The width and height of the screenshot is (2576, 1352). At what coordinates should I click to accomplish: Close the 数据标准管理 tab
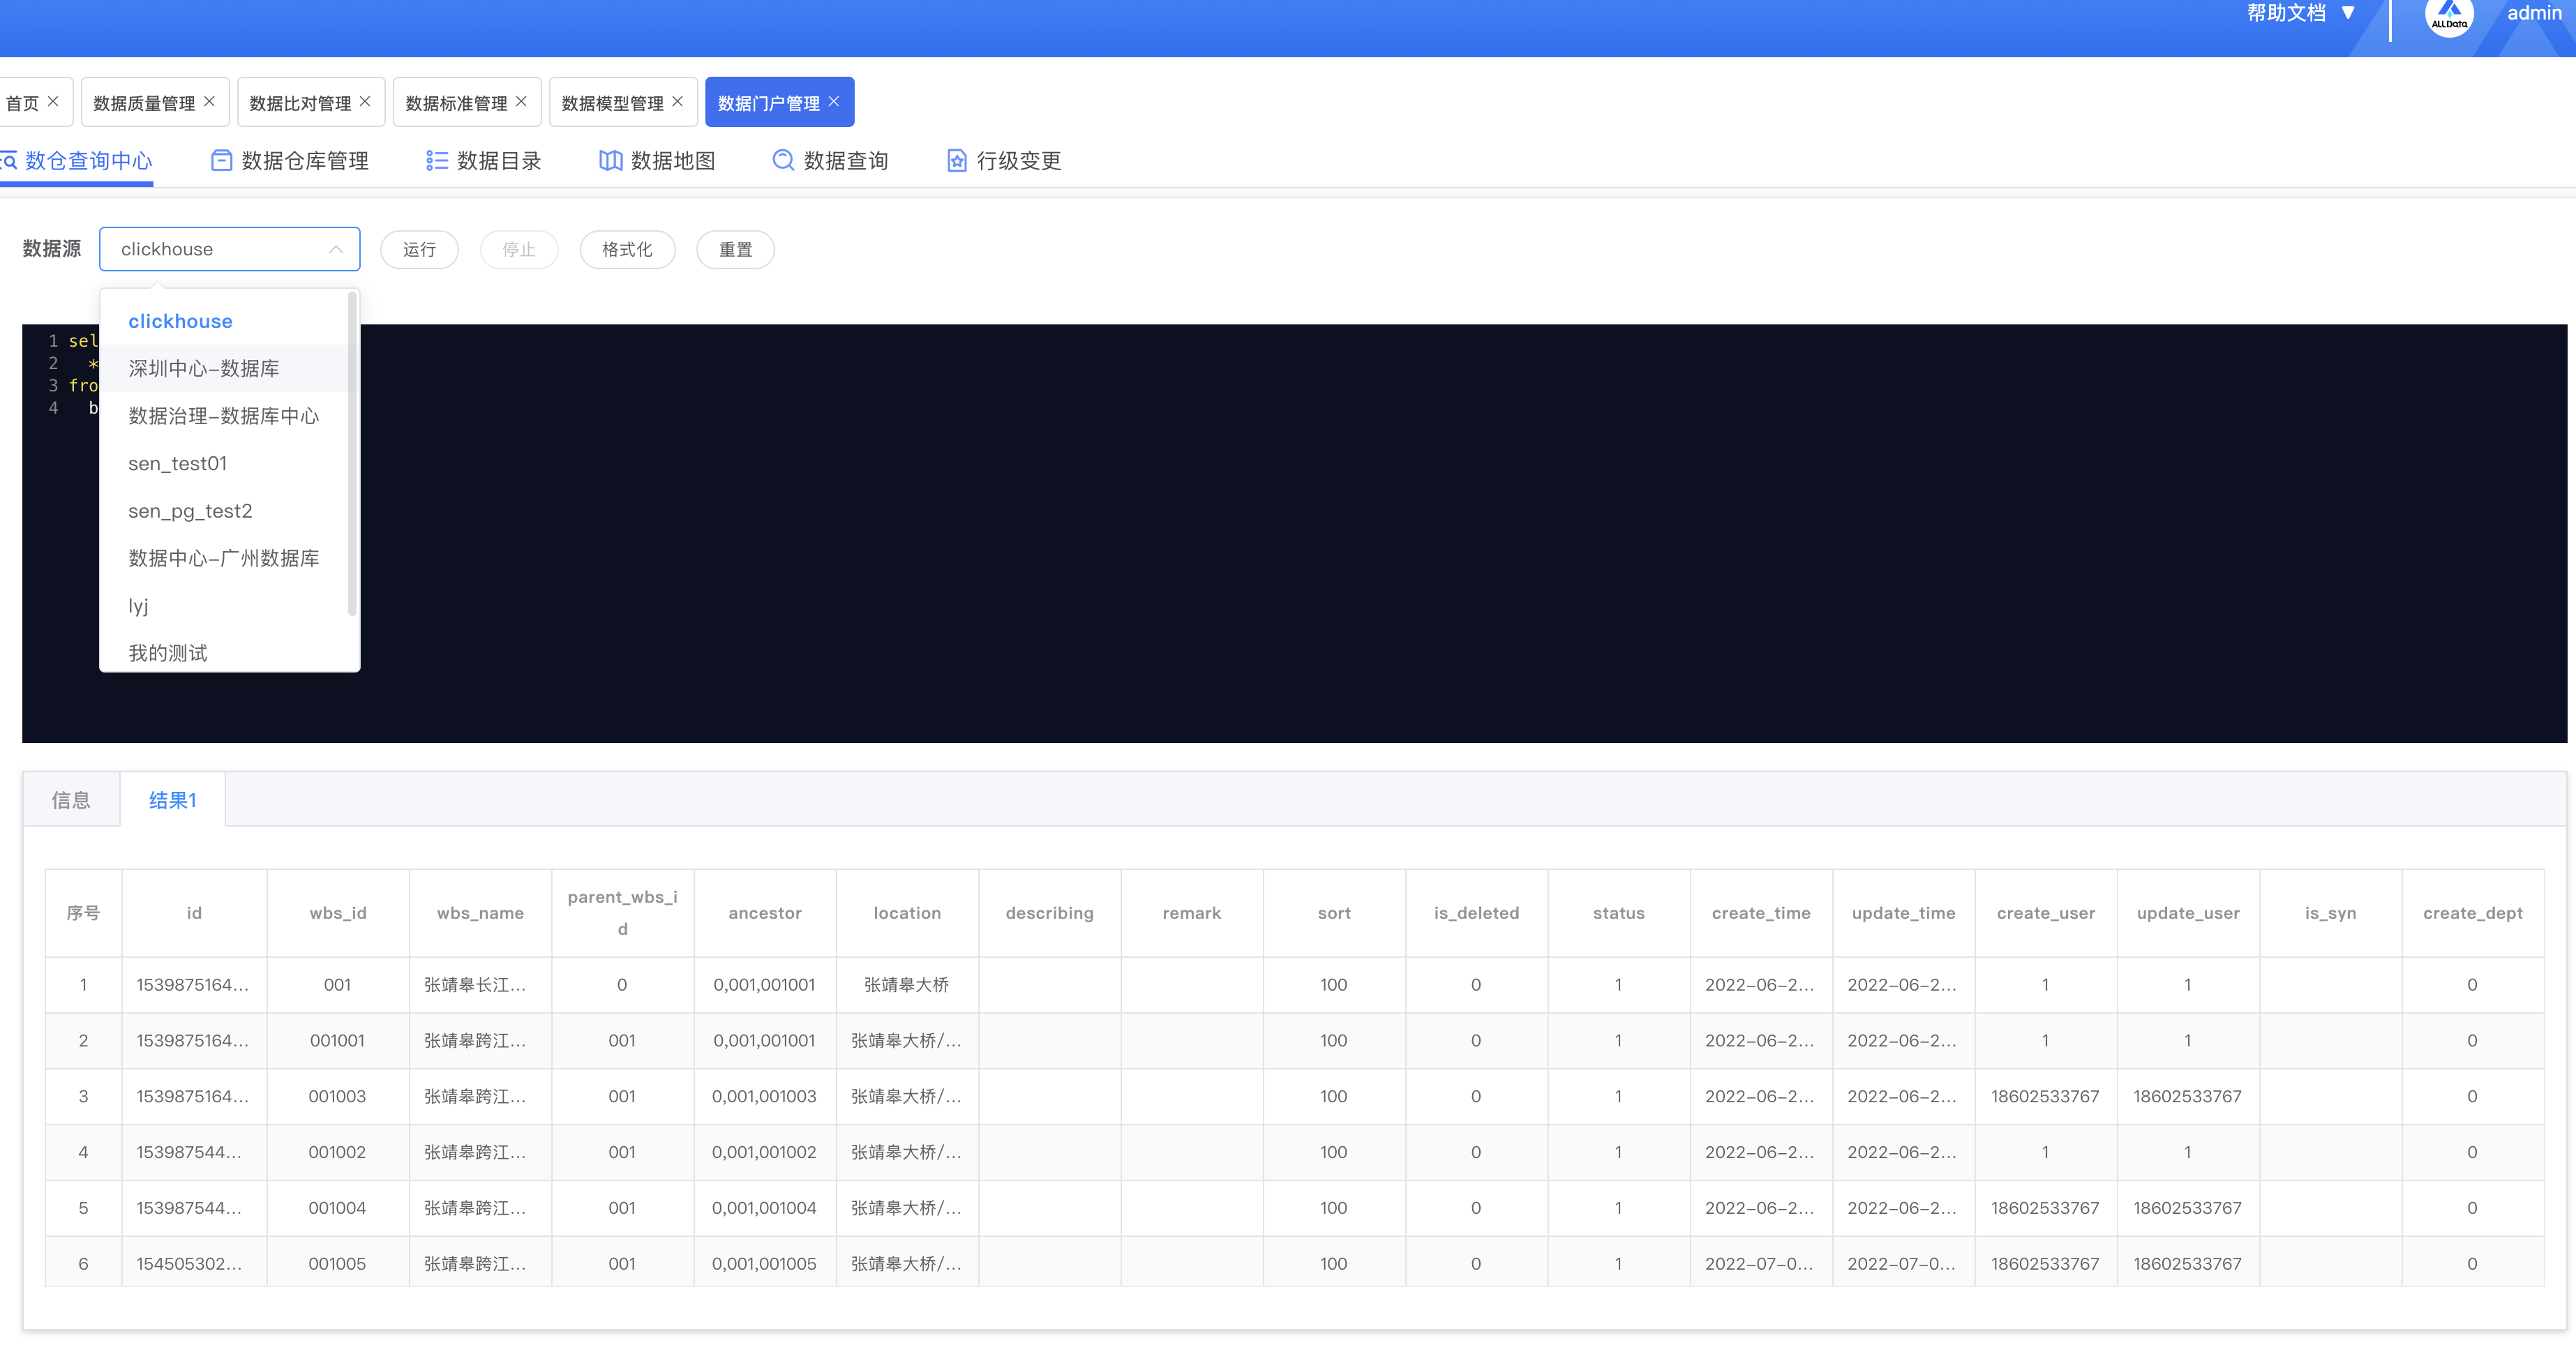[521, 102]
